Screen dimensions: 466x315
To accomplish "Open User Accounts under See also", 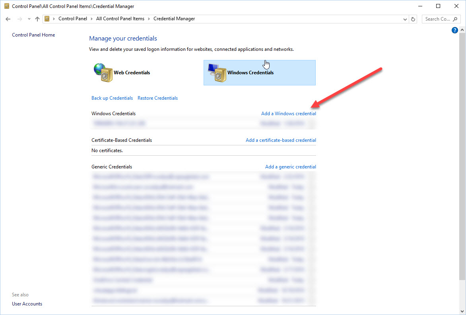I will click(27, 304).
